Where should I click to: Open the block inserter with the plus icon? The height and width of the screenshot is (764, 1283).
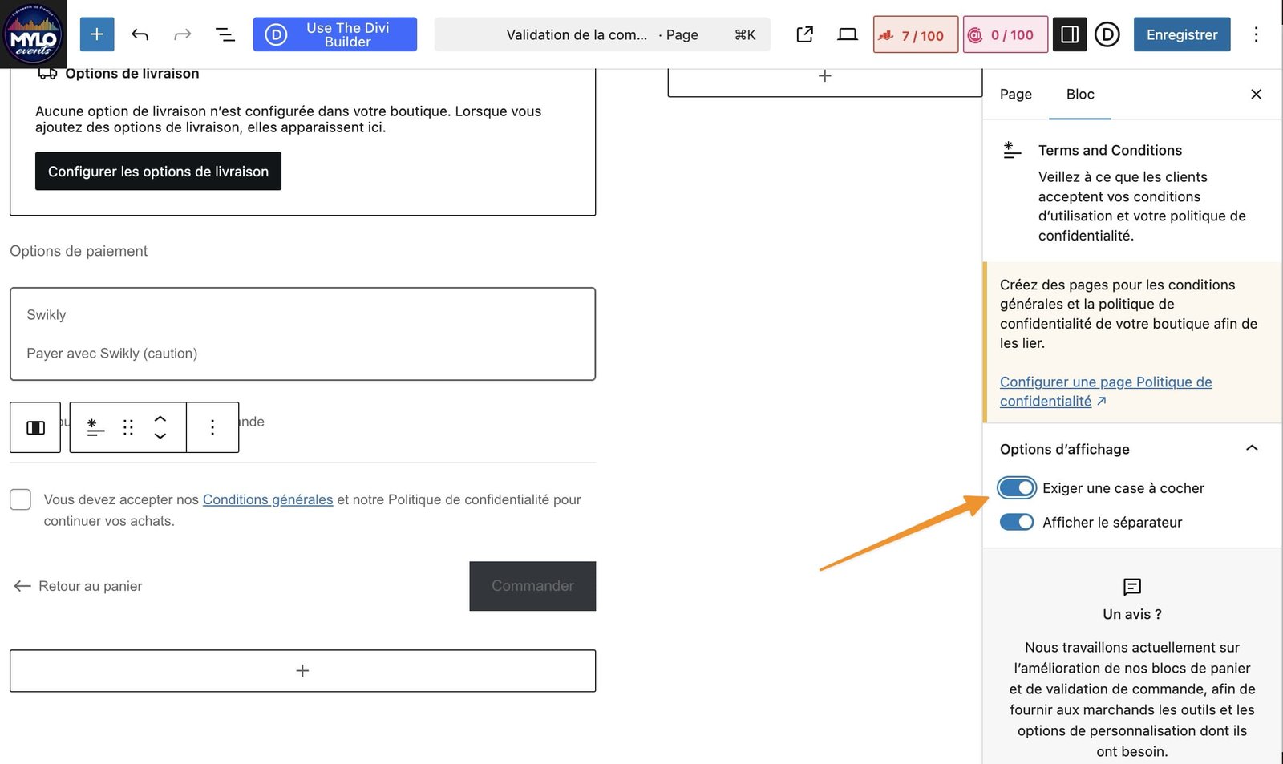(x=96, y=34)
